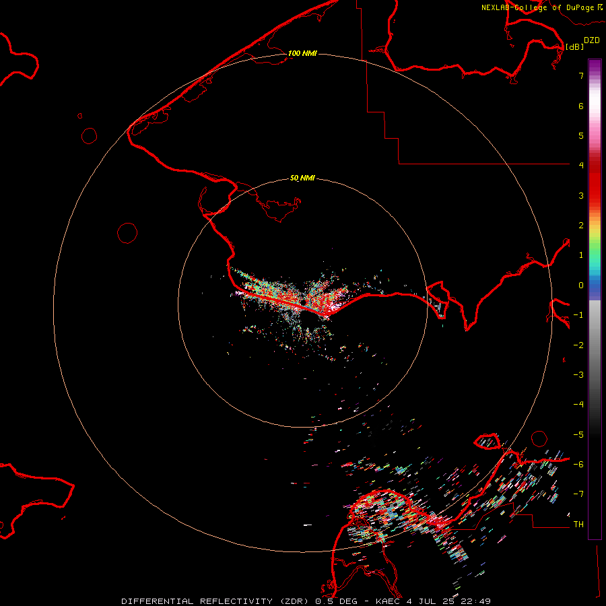Click the "[dB]" units label
This screenshot has width=606, height=606.
(575, 47)
